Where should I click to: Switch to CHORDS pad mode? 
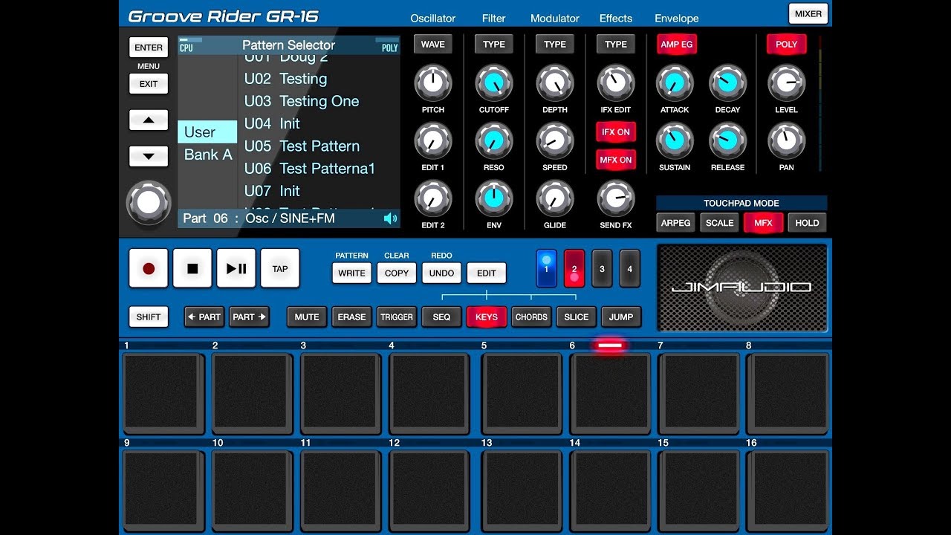click(531, 317)
